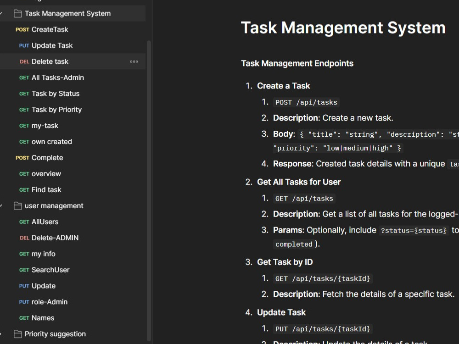Click the GET /api/tasks/{taskId} code snippet

tap(323, 279)
